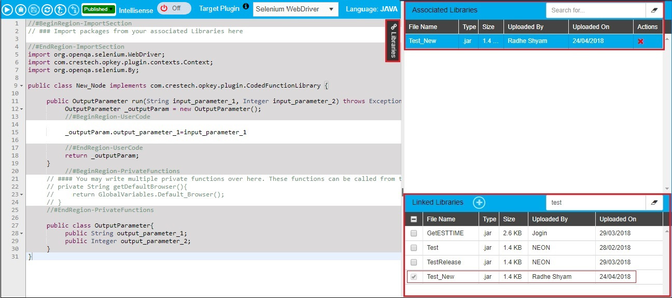Toggle the Intellisense Off switch

point(174,9)
